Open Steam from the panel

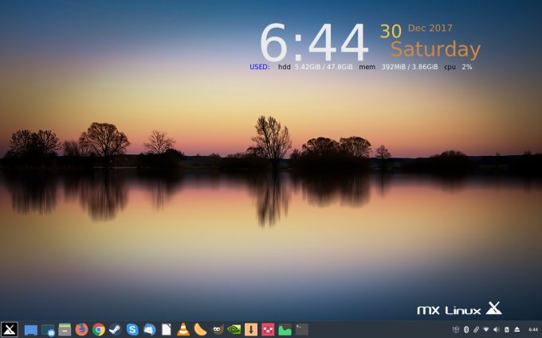(x=116, y=329)
